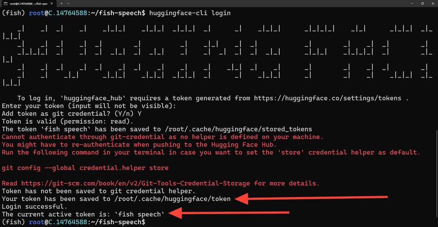Viewport: 438px width, 227px height.
Task: Click the red arrow pointing at 'fish speech'
Action: pos(229,213)
